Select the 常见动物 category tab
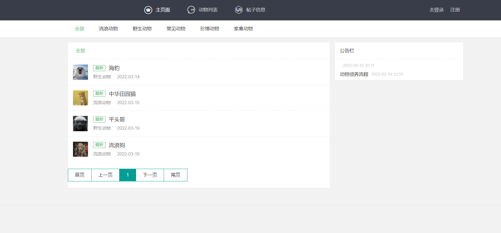 click(x=176, y=29)
